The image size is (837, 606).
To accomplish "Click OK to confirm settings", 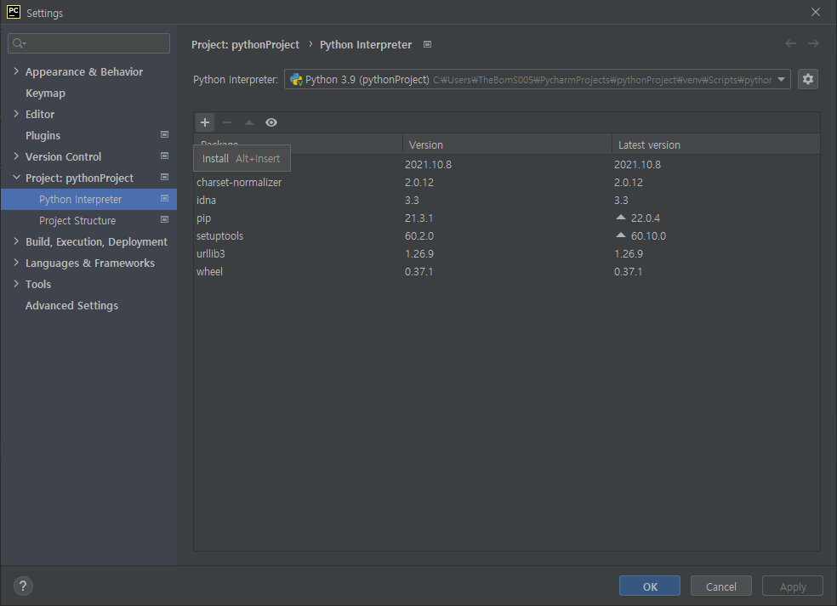I will [x=650, y=586].
